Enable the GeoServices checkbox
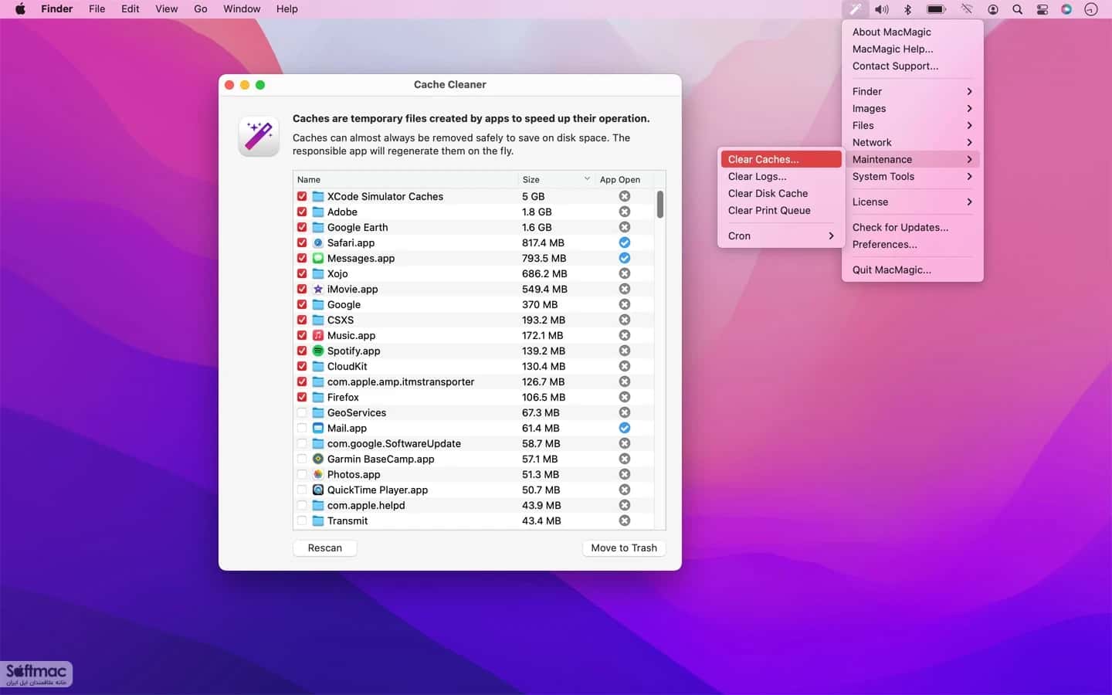The image size is (1112, 695). click(x=302, y=412)
